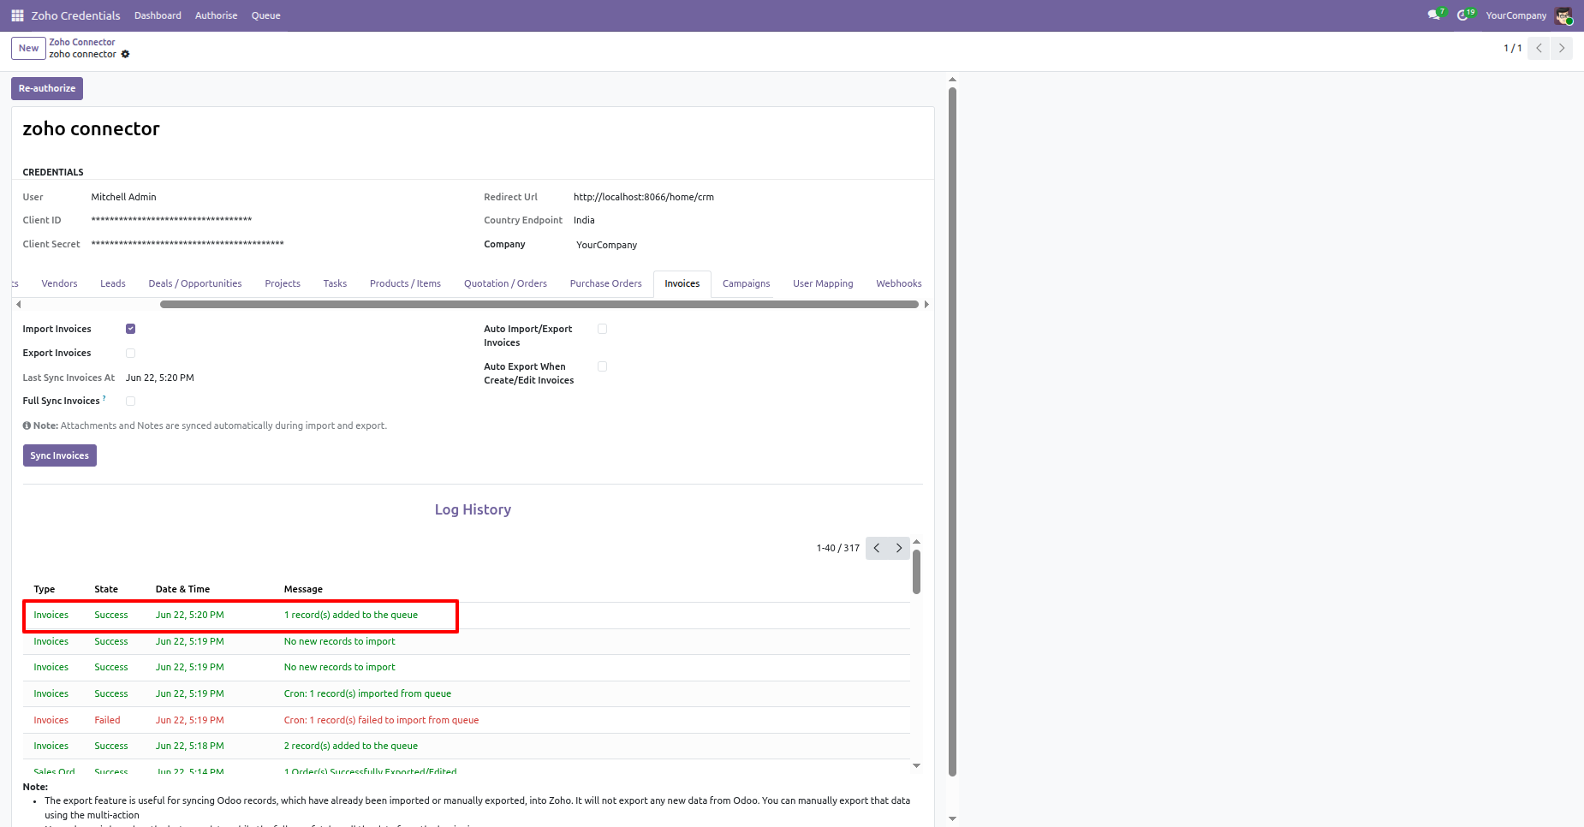Sort log by Message column header

(303, 589)
